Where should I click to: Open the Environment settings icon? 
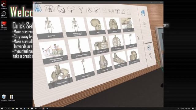tap(149, 48)
